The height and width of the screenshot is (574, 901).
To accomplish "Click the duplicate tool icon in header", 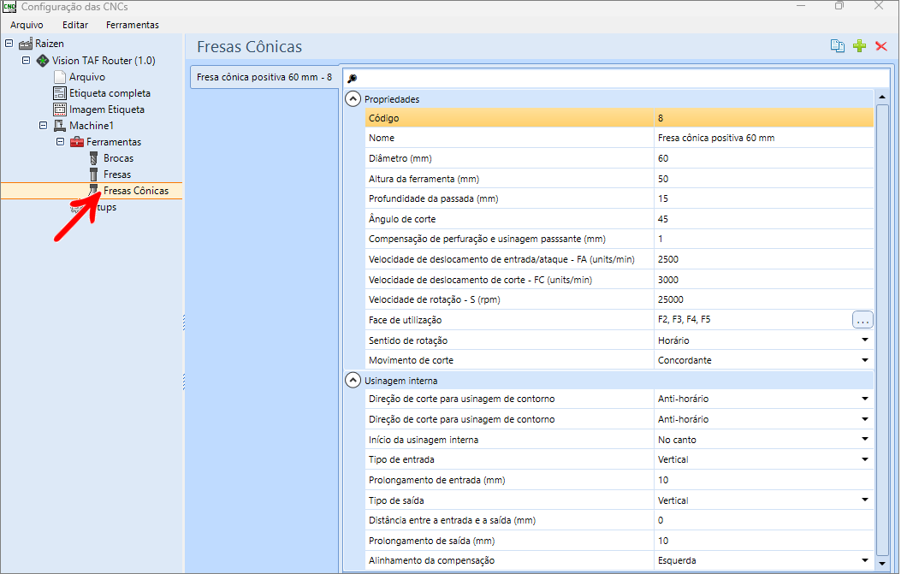I will 837,46.
